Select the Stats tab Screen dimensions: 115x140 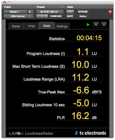pyautogui.click(x=47, y=26)
